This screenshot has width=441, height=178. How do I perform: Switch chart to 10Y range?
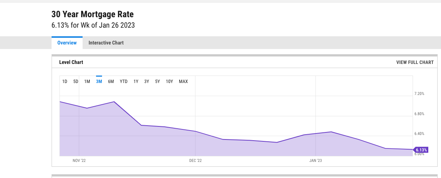coord(169,82)
